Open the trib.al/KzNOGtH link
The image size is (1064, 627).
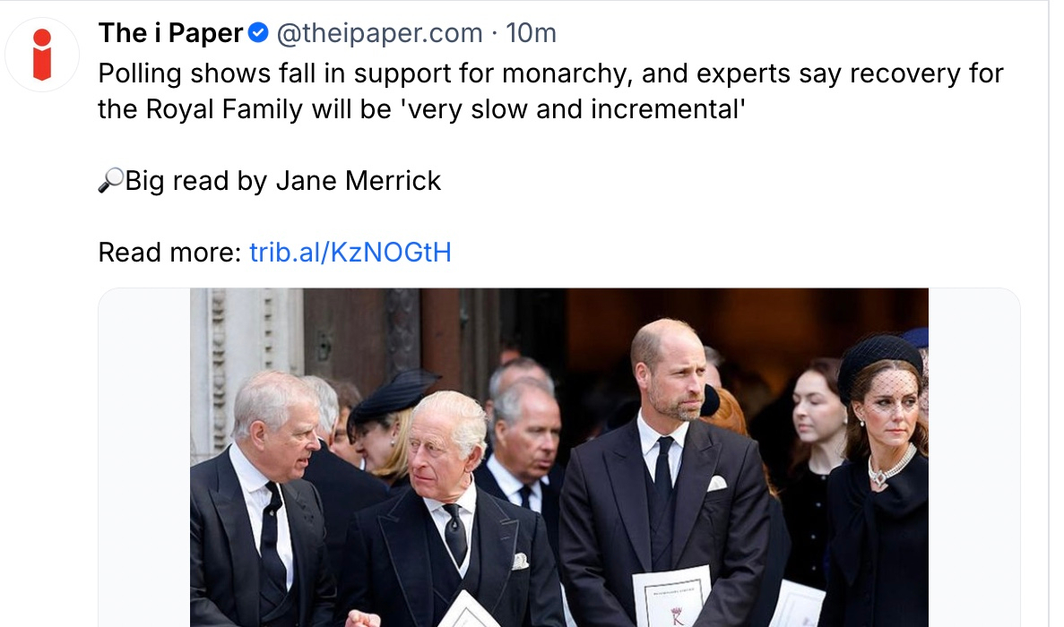click(x=350, y=253)
